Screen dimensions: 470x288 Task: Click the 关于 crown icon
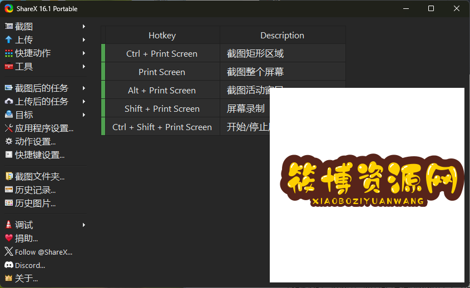[9, 278]
